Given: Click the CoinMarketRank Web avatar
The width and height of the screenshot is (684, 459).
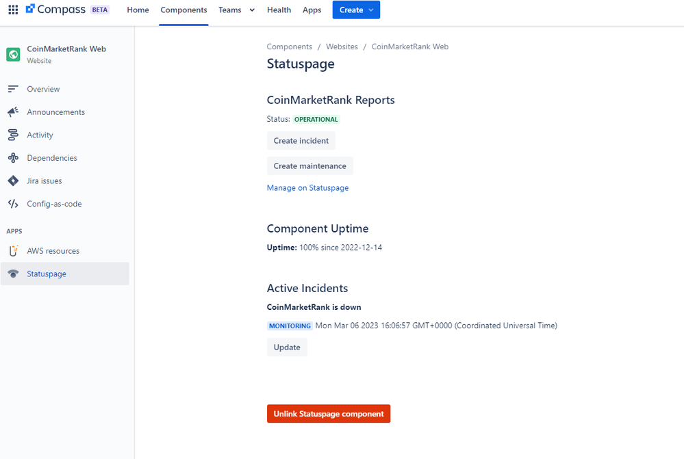Looking at the screenshot, I should 12,53.
